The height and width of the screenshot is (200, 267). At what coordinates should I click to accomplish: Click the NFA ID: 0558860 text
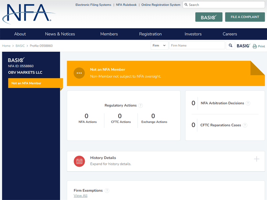tap(21, 66)
